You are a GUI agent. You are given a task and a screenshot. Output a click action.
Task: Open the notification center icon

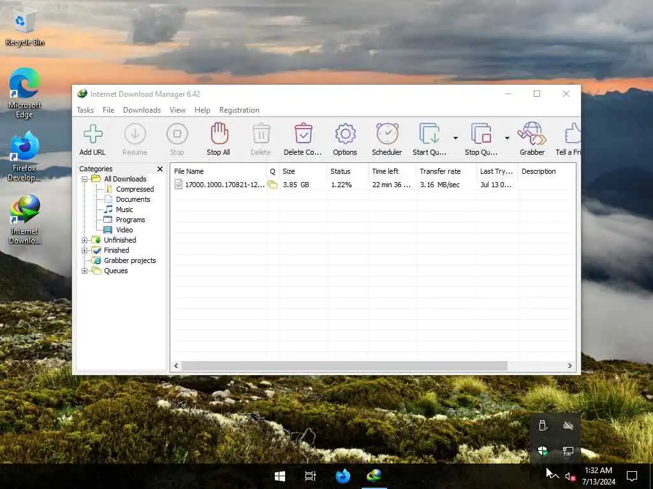coord(632,476)
